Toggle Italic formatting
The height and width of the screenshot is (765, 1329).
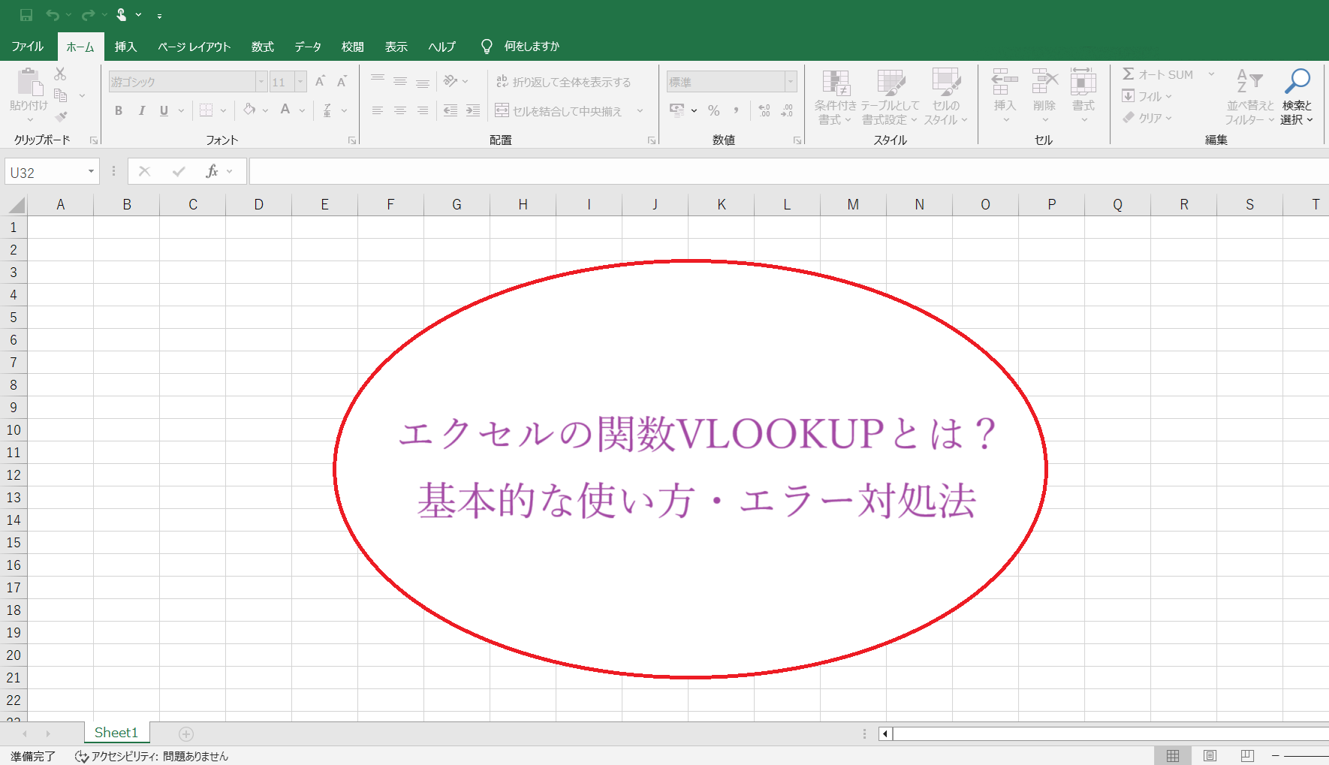click(141, 110)
